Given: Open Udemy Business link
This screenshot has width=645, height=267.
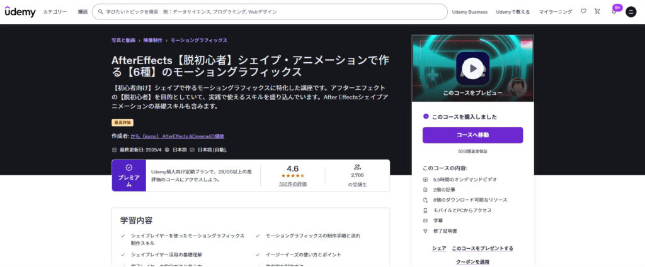Looking at the screenshot, I should (469, 12).
